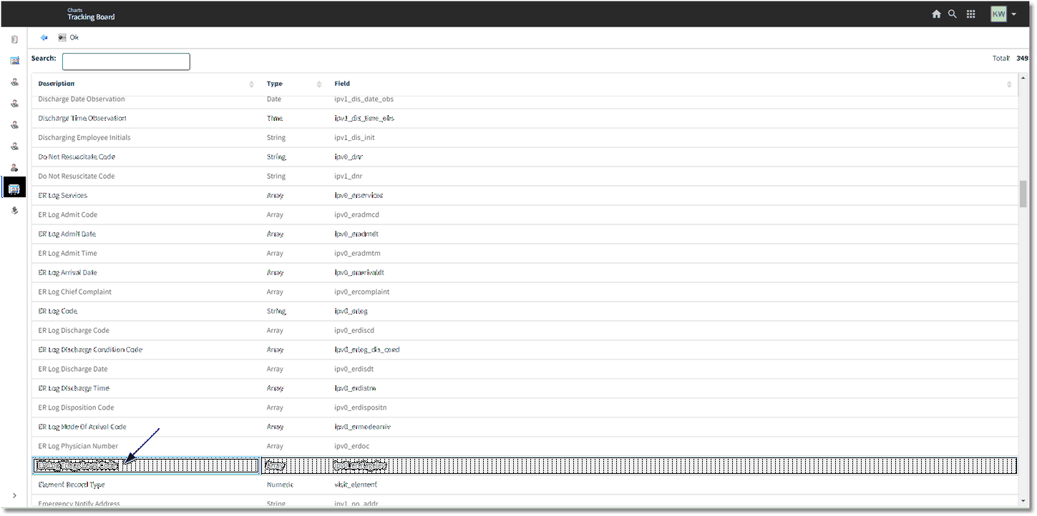Click the ipv0_ercomplaint field value
This screenshot has height=516, width=1037.
[362, 292]
